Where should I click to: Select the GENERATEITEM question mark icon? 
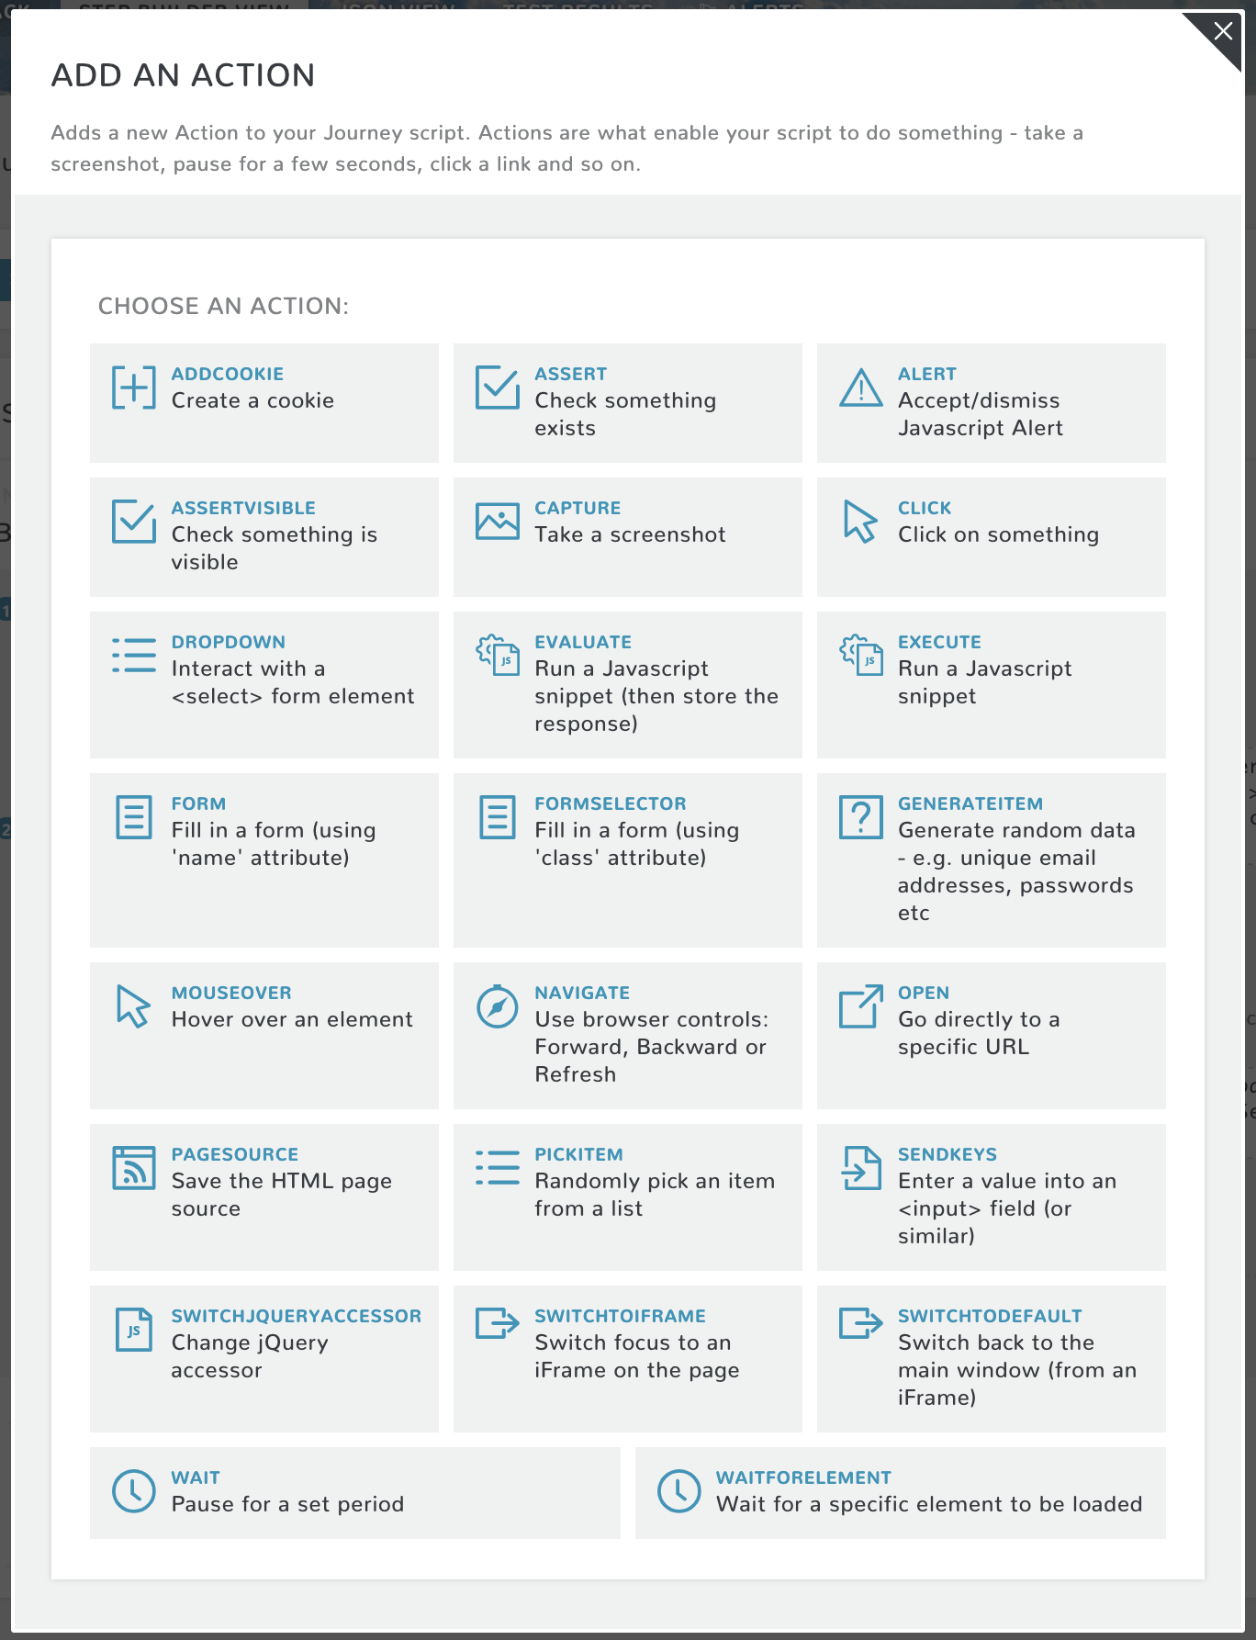tap(860, 816)
